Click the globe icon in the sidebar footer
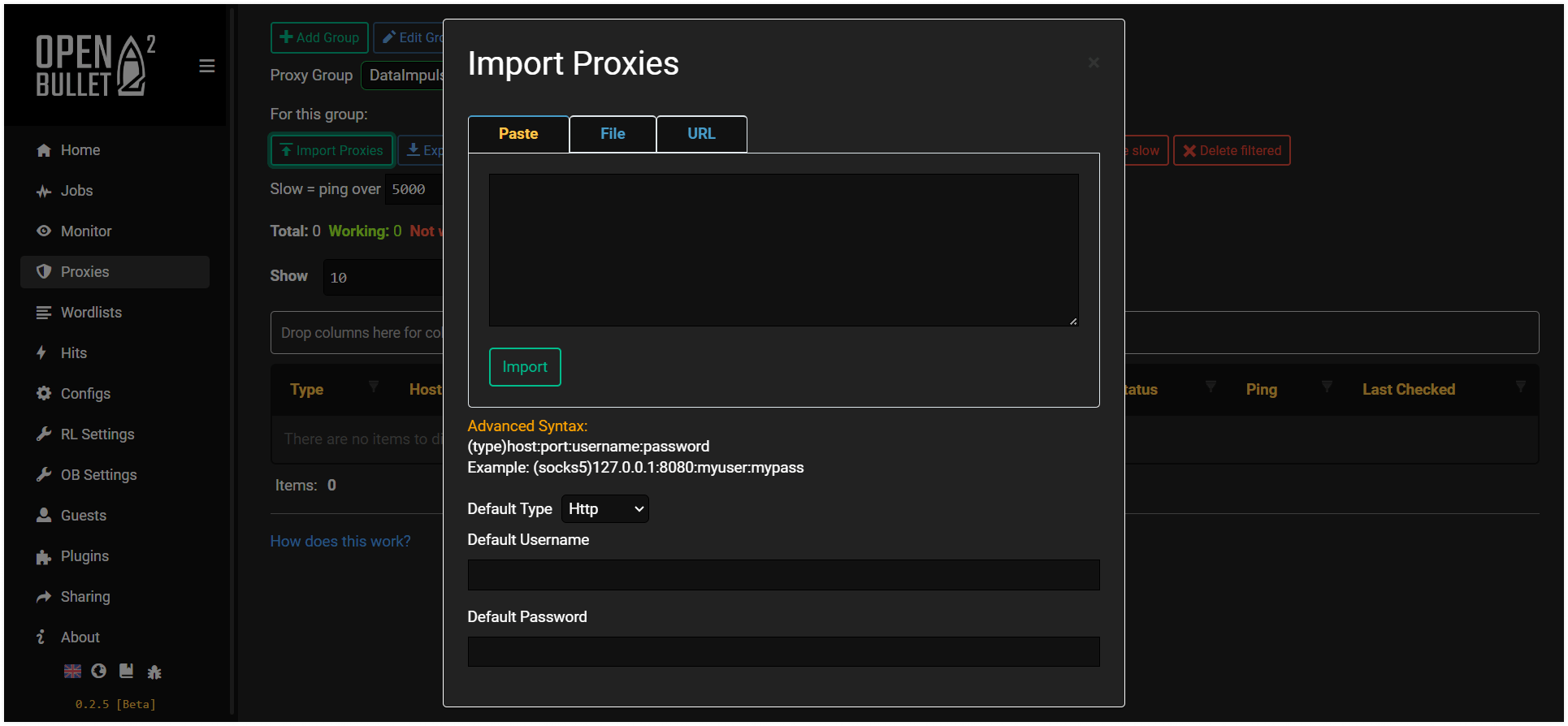The height and width of the screenshot is (726, 1568). click(99, 671)
